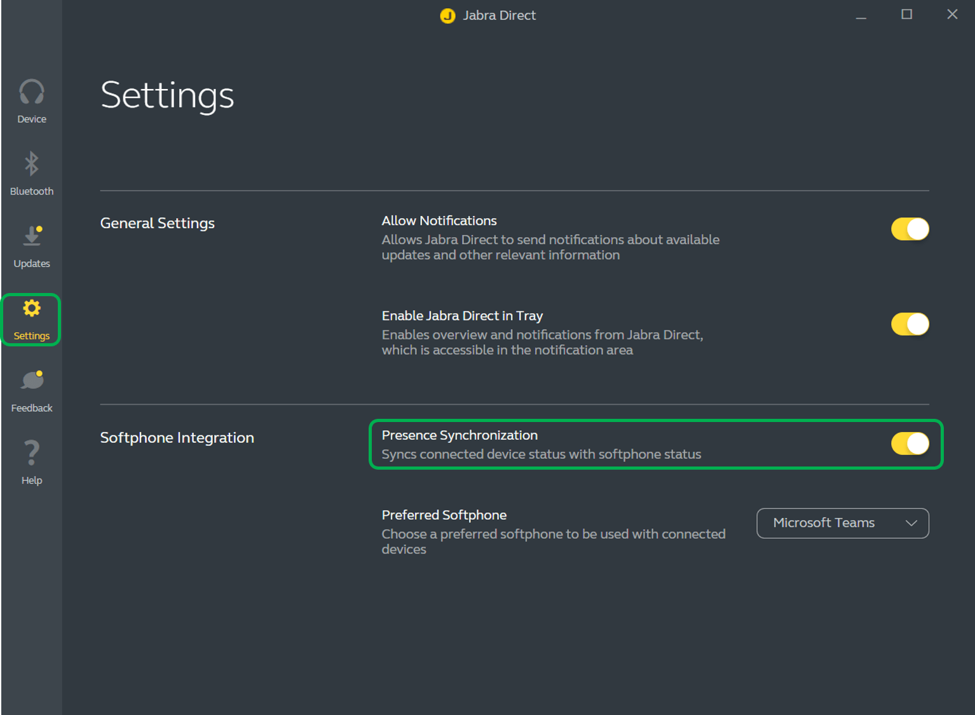Open the Feedback speech bubble
This screenshot has height=715, width=975.
pyautogui.click(x=31, y=390)
